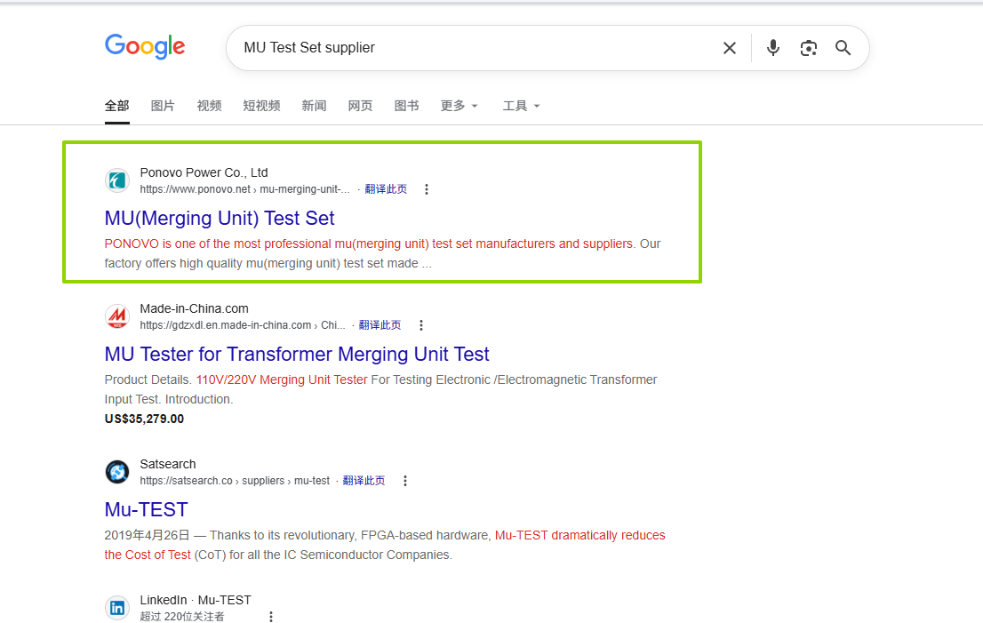Viewport: 983px width, 623px height.
Task: Expand the 更多 dropdown
Action: pos(459,106)
